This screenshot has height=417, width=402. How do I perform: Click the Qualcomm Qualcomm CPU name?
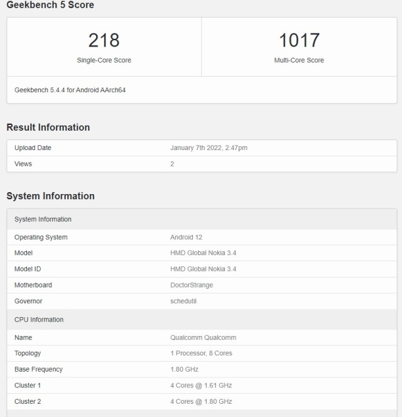pos(203,337)
